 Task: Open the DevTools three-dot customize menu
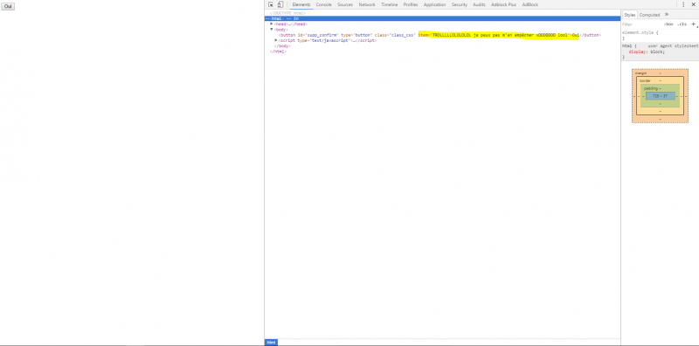pos(683,4)
